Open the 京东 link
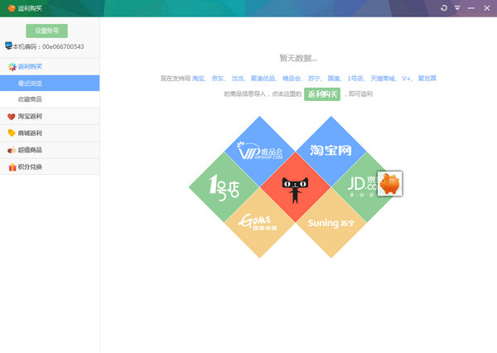The image size is (497, 353). click(x=218, y=79)
